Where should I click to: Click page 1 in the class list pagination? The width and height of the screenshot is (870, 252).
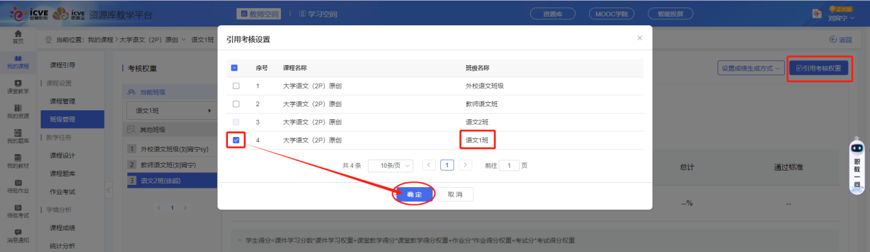click(x=172, y=207)
